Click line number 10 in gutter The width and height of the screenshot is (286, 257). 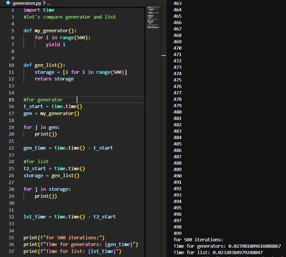[x=11, y=65]
